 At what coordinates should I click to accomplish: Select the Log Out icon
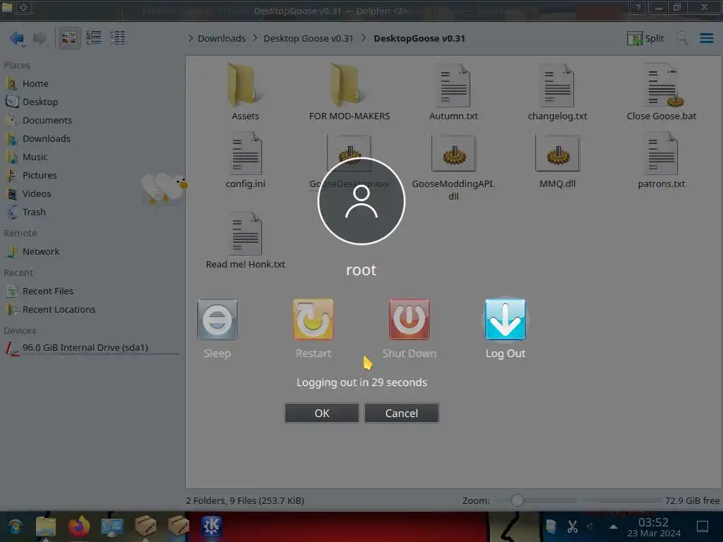pos(505,320)
